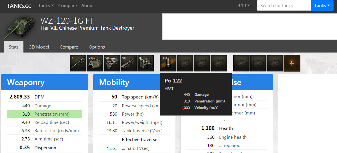Go to TANKS.GG home logo
The image size is (337, 153).
[x=19, y=6]
